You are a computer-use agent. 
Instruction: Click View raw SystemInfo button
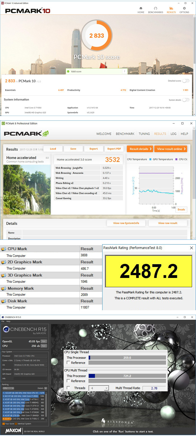126,223
